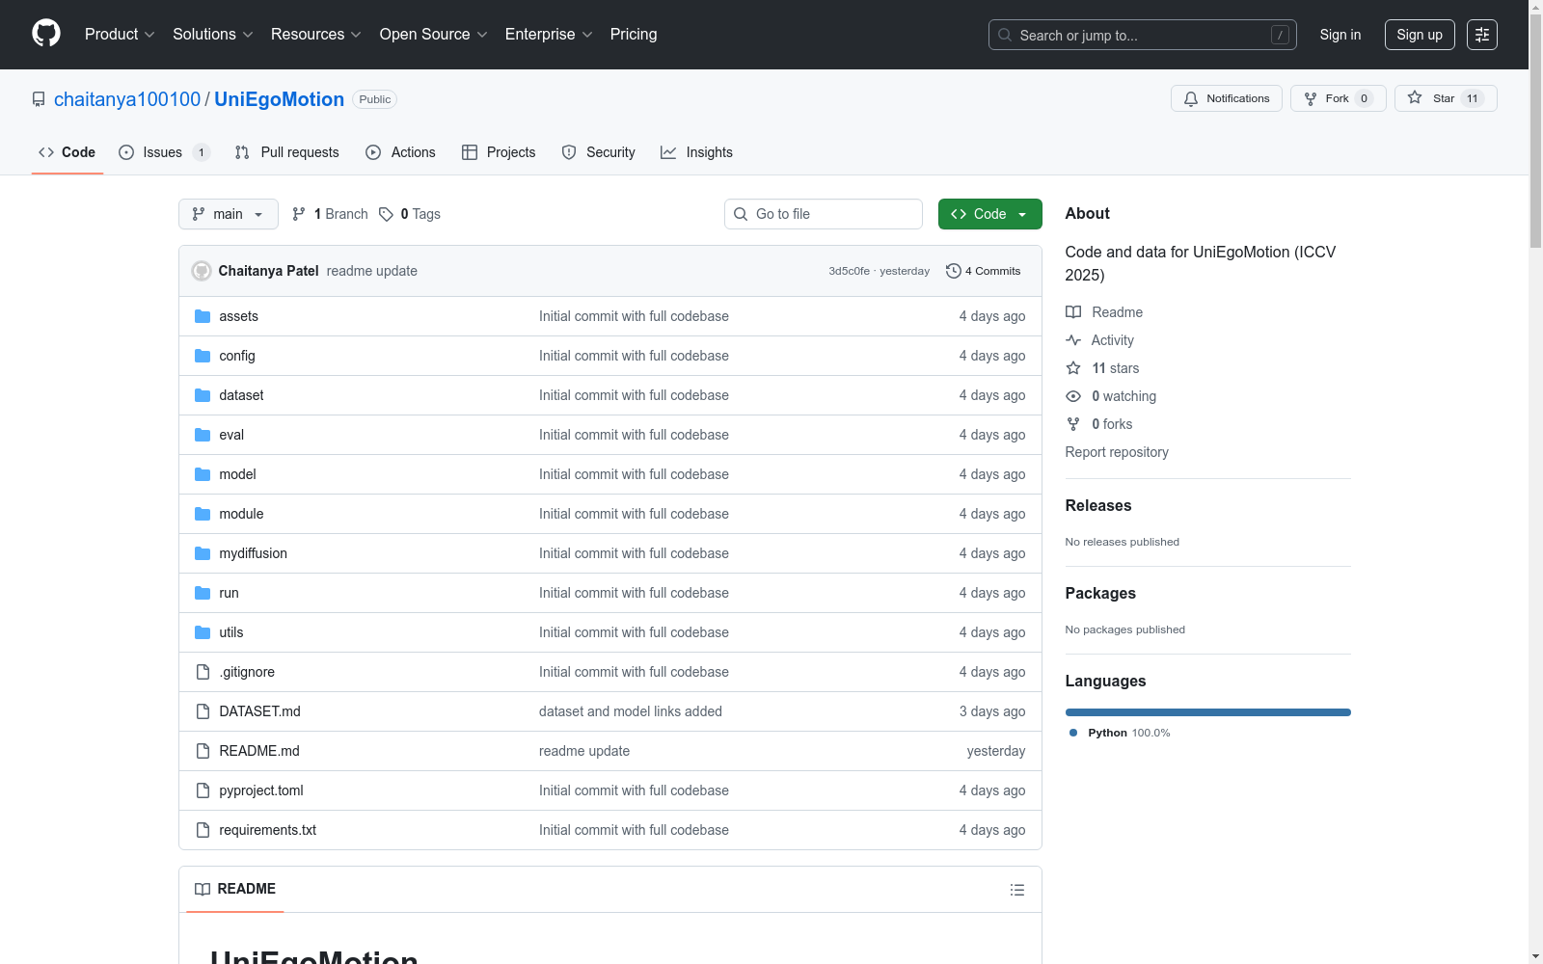Image resolution: width=1543 pixels, height=964 pixels.
Task: Star the UniEgoMotion repository
Action: 1446,98
